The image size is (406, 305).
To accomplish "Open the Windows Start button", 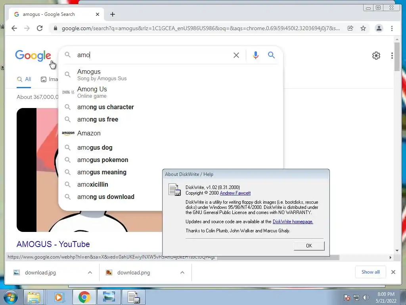I will pyautogui.click(x=10, y=297).
